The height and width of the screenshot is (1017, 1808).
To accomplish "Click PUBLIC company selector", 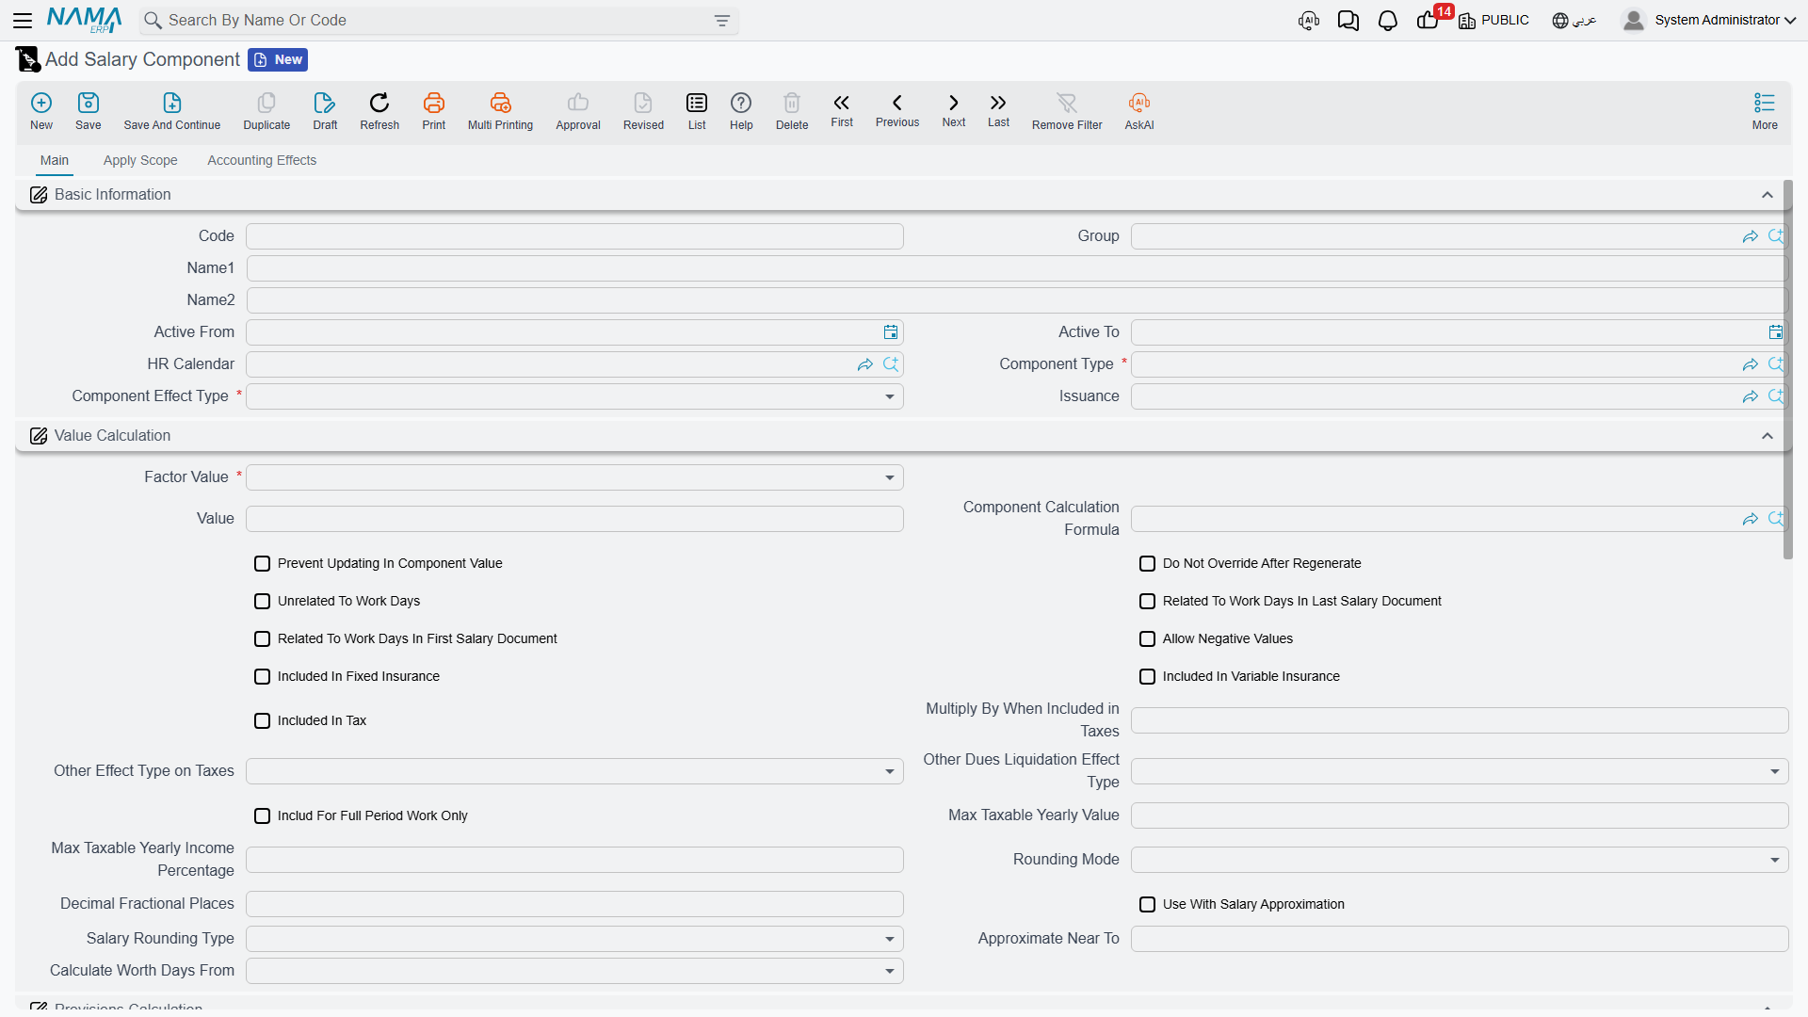I will point(1494,21).
